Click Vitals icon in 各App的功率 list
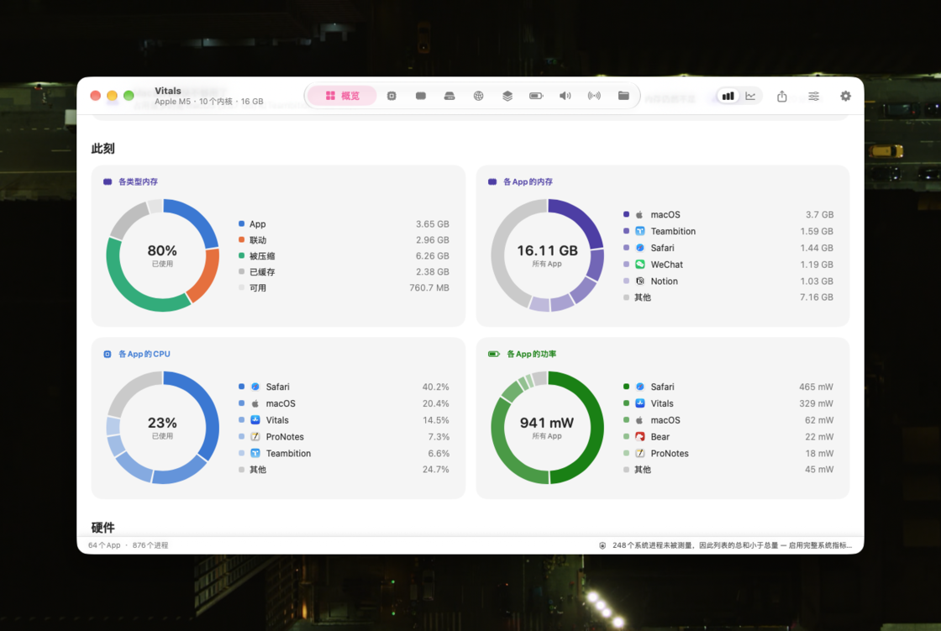This screenshot has width=941, height=631. coord(639,403)
